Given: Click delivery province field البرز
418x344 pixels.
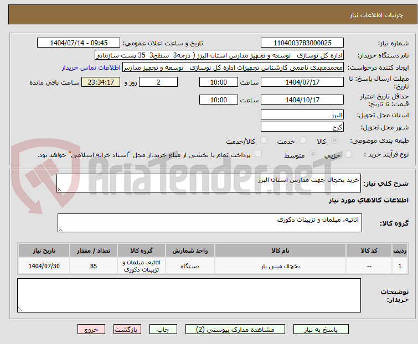Looking at the screenshot, I should coord(302,114).
